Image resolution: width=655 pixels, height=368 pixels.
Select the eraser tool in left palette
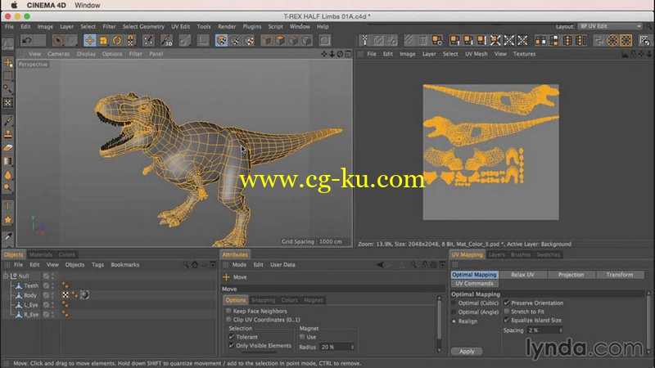pyautogui.click(x=8, y=148)
